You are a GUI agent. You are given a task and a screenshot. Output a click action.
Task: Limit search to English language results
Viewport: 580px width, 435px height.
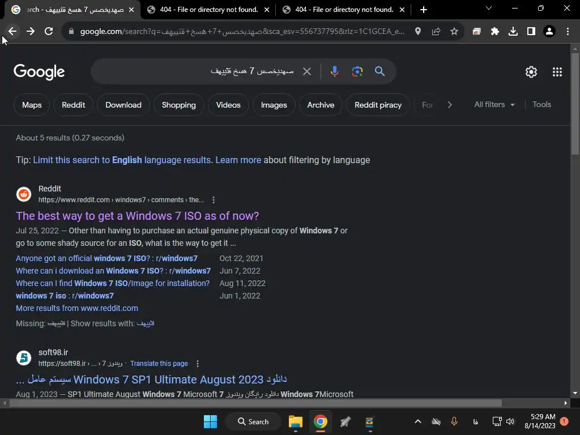pos(122,160)
